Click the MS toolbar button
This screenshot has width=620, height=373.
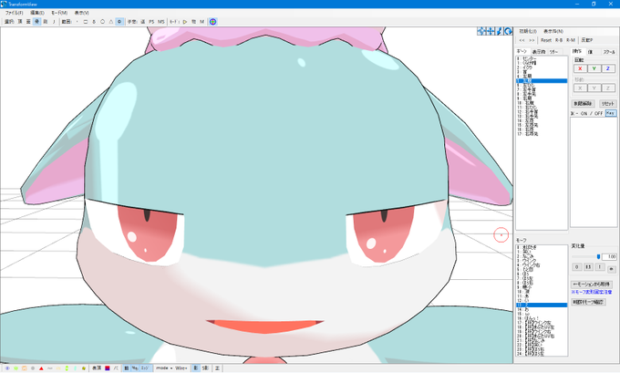(161, 22)
